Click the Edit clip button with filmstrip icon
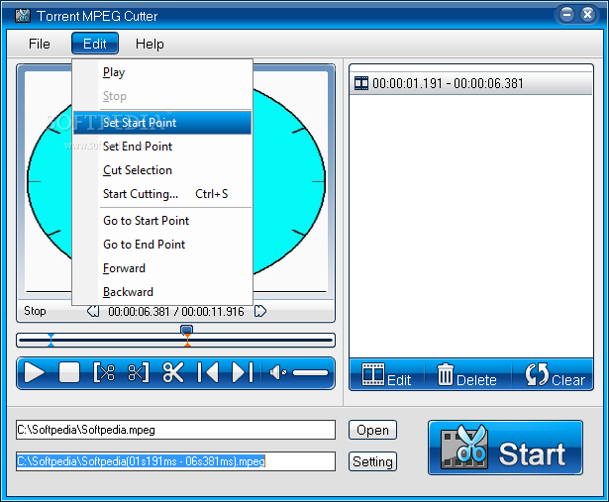Image resolution: width=609 pixels, height=502 pixels. pyautogui.click(x=386, y=374)
